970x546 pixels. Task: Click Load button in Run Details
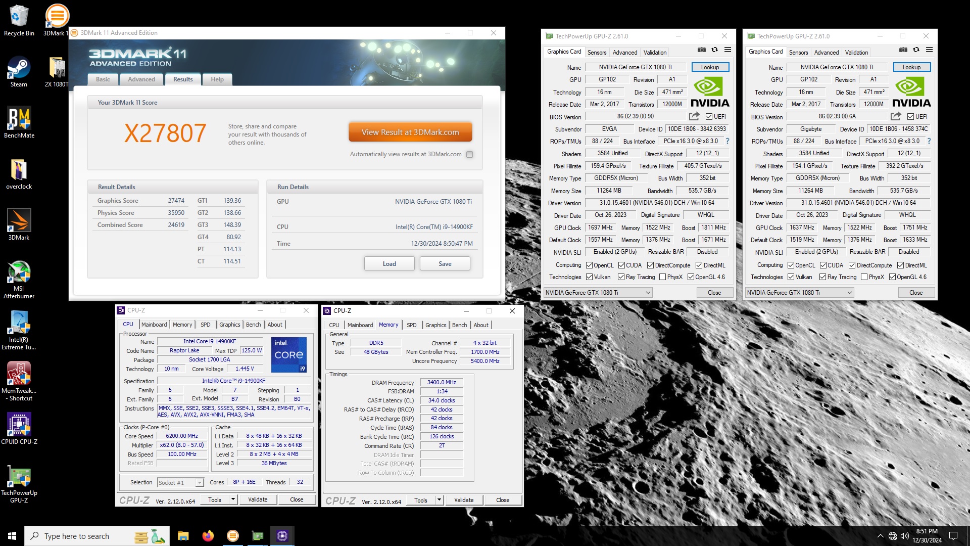tap(389, 263)
